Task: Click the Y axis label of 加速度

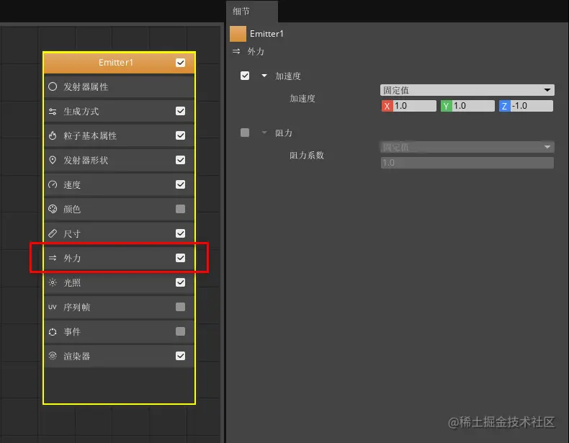Action: tap(446, 106)
